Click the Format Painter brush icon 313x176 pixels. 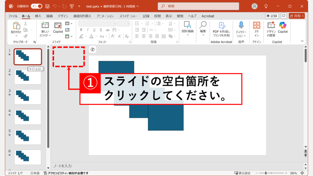25,36
